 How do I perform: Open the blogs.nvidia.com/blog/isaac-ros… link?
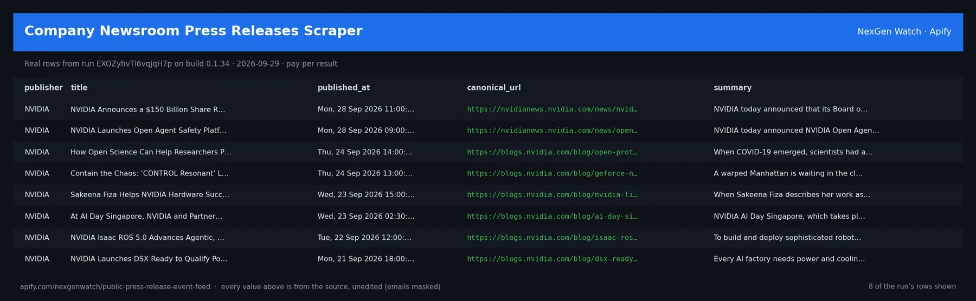coord(552,238)
